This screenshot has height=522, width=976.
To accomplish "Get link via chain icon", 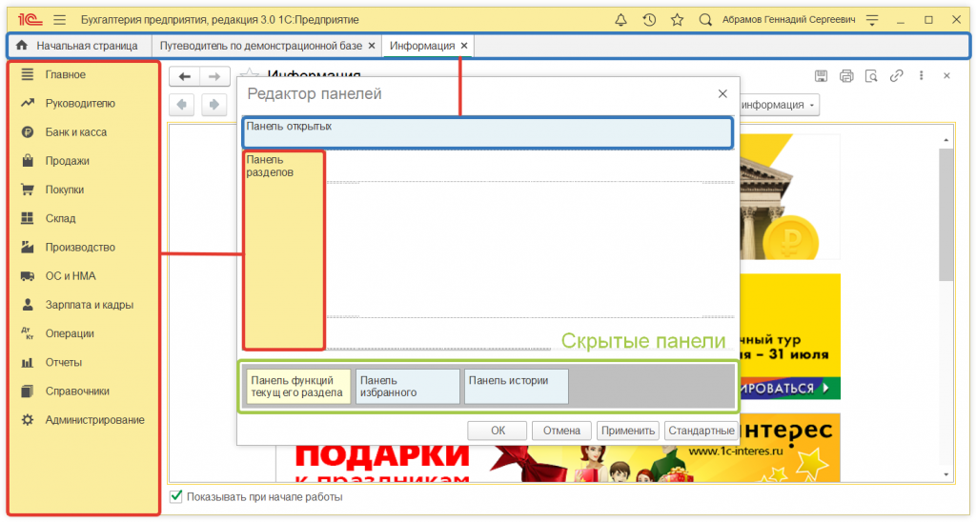I will [x=896, y=76].
